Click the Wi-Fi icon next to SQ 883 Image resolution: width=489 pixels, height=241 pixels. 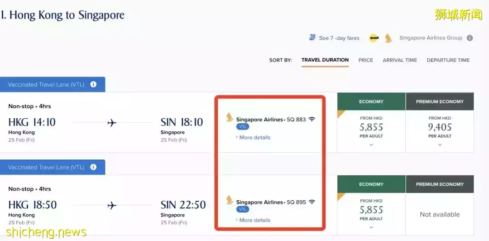pyautogui.click(x=312, y=120)
